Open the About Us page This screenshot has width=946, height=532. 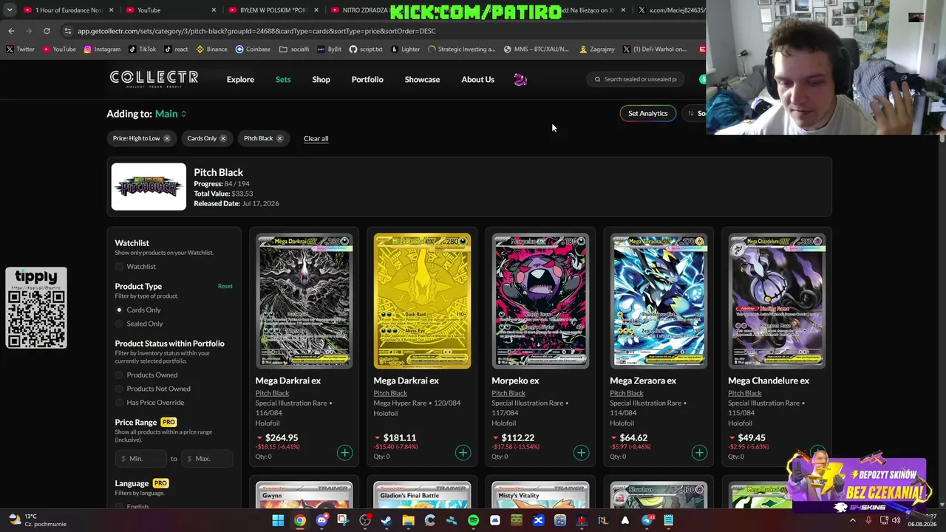[477, 80]
